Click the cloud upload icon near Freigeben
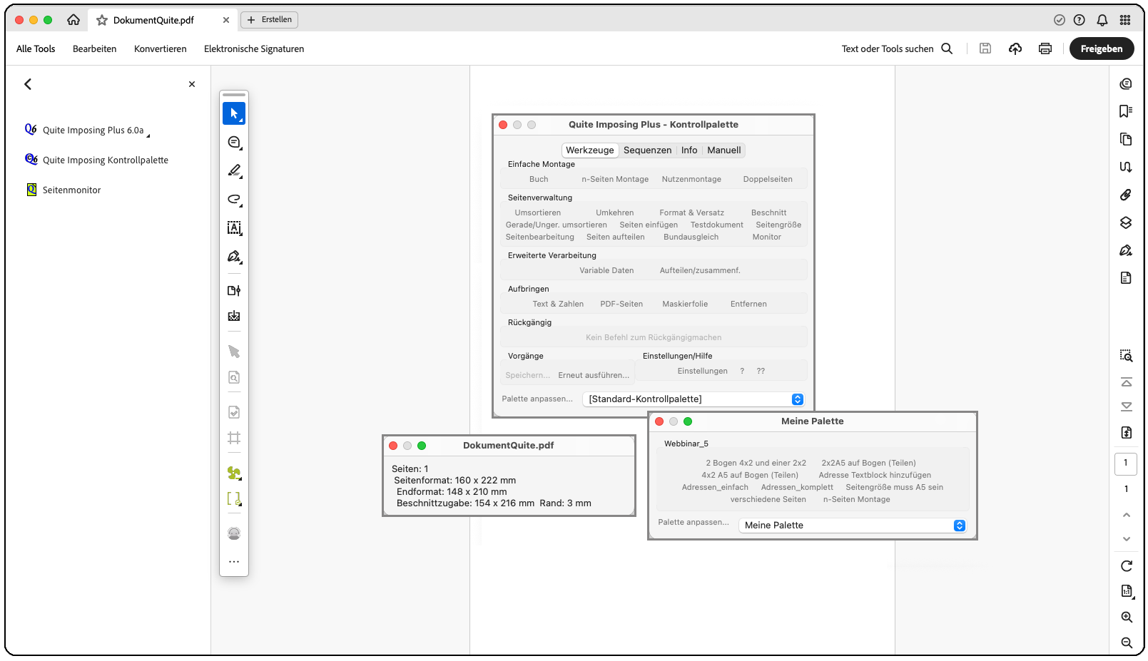Viewport: 1148px width, 661px height. tap(1015, 48)
